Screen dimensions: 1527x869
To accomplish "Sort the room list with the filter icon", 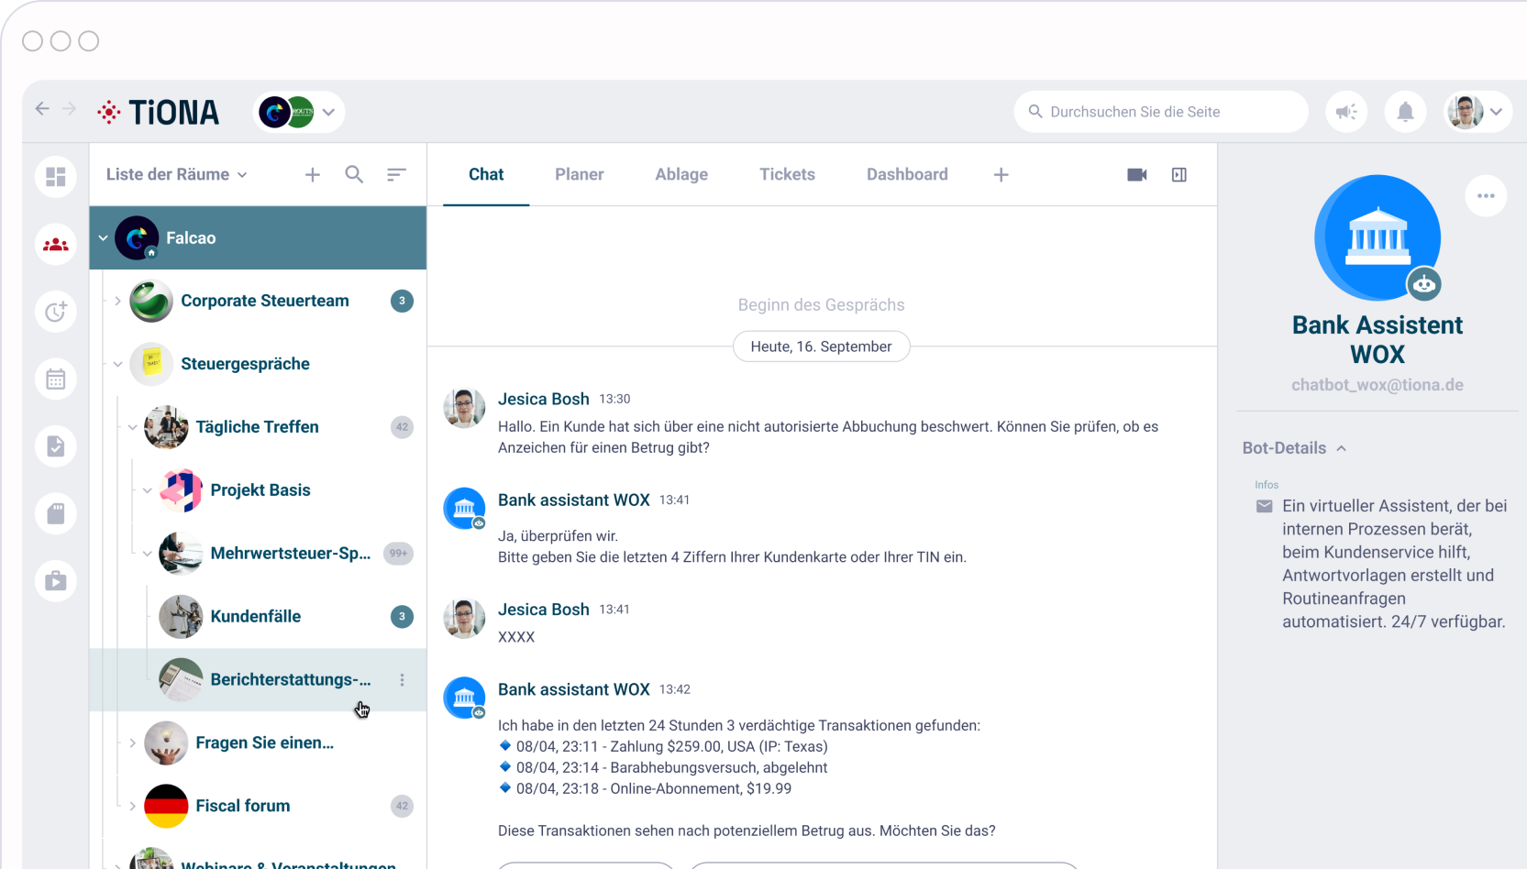I will (x=396, y=174).
